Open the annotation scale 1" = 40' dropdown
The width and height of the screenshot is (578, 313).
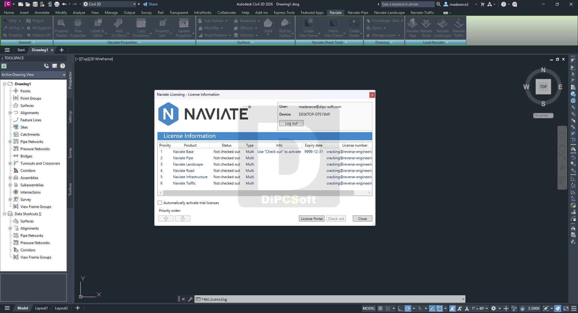tap(480, 308)
